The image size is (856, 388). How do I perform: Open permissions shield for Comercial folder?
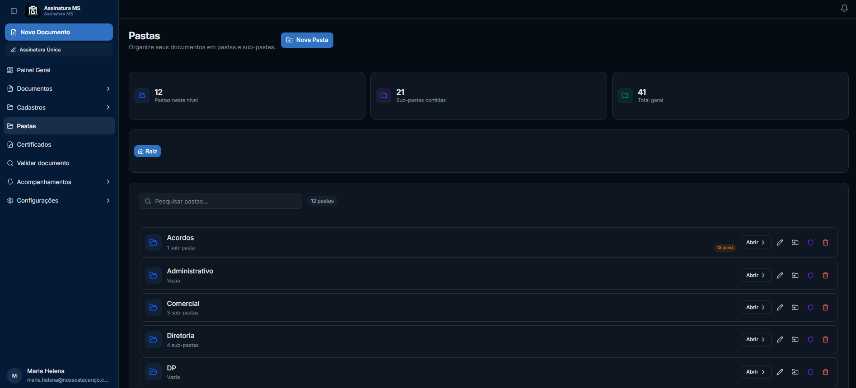point(810,307)
